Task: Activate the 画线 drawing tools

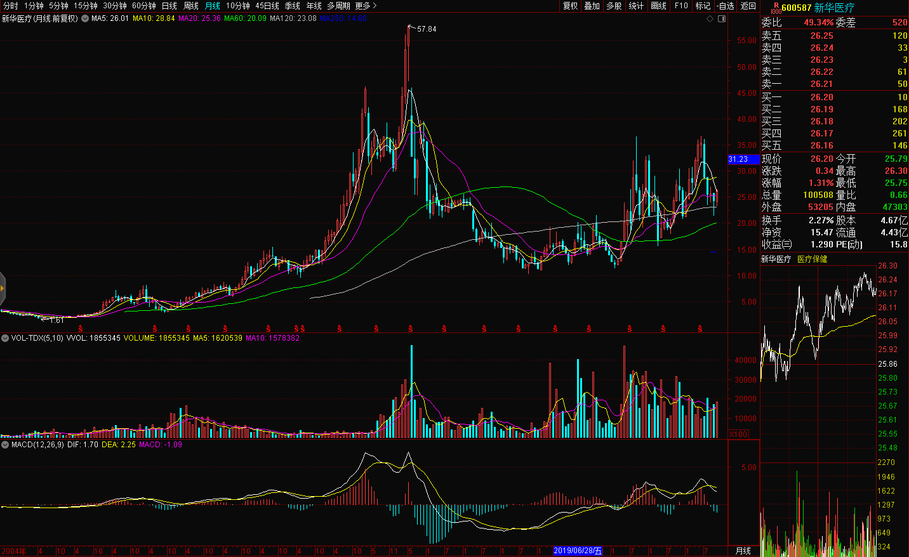Action: pos(659,6)
